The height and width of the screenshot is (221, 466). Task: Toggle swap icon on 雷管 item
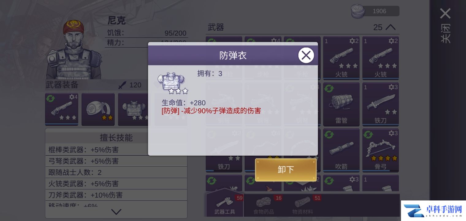[x=329, y=89]
